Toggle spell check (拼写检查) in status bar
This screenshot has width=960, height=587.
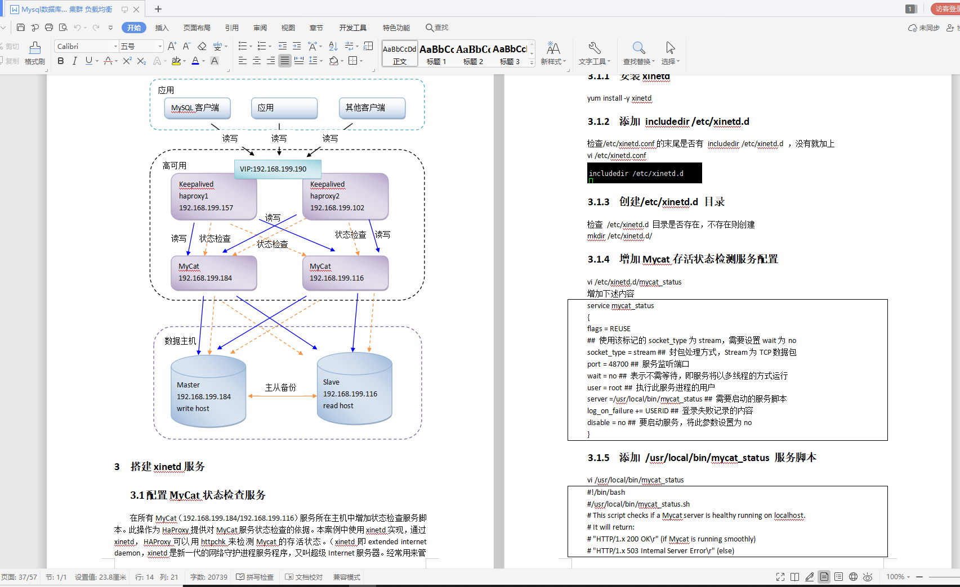pos(256,576)
